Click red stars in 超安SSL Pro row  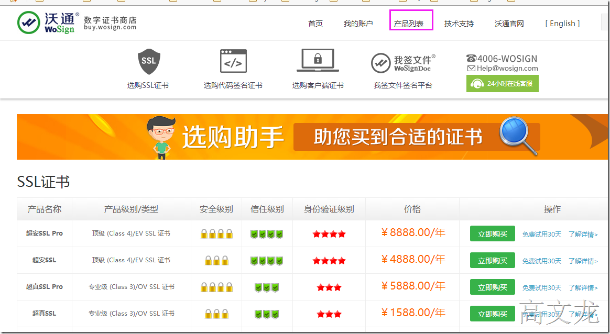click(x=329, y=234)
